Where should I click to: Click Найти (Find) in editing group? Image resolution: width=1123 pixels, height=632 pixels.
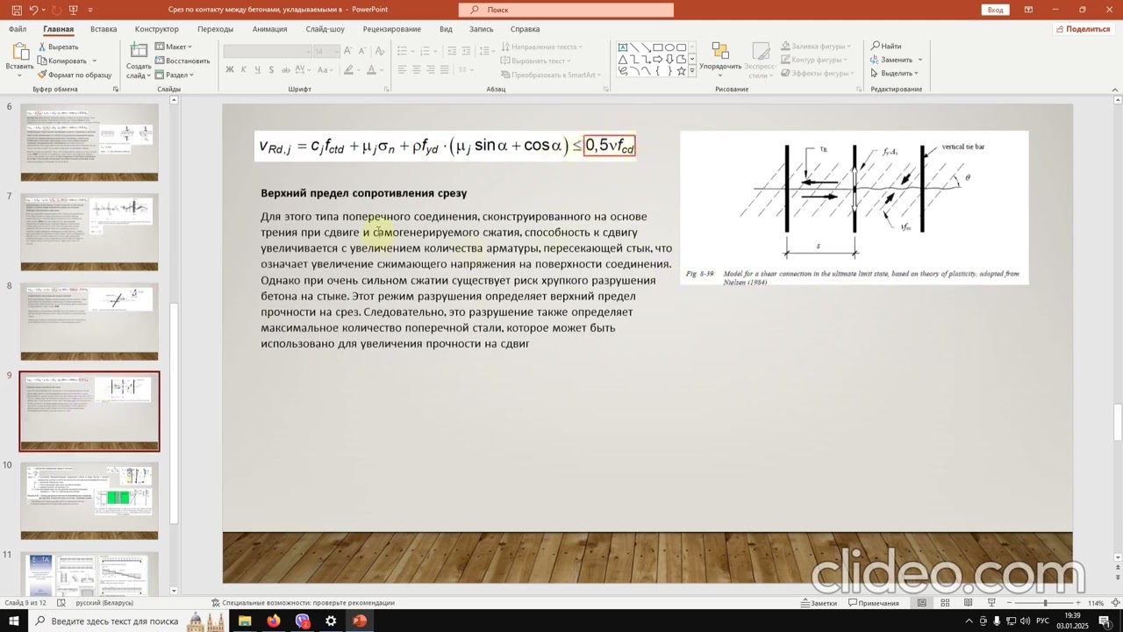point(886,47)
